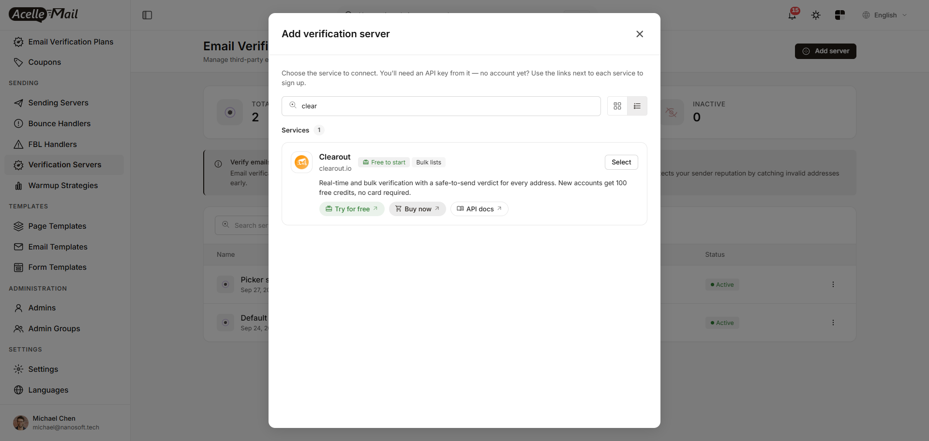Go to Sending Servers

tap(64, 103)
